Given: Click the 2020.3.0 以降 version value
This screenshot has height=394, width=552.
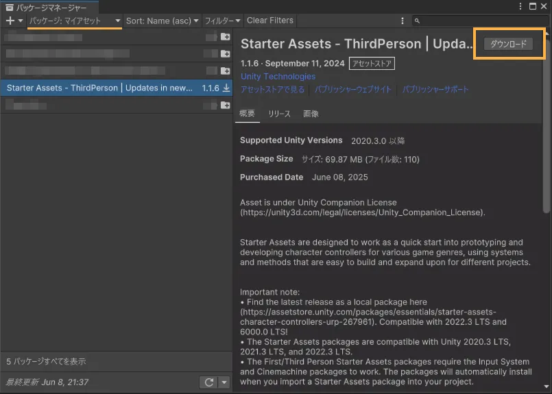Looking at the screenshot, I should pyautogui.click(x=378, y=141).
